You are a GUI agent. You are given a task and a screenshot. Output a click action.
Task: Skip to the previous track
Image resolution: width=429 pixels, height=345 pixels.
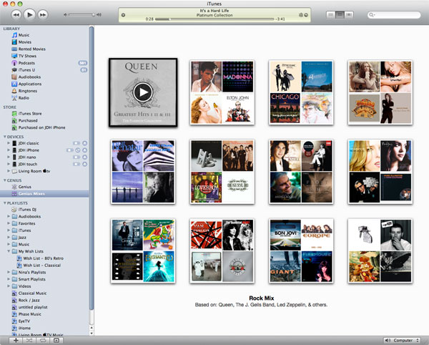(16, 14)
